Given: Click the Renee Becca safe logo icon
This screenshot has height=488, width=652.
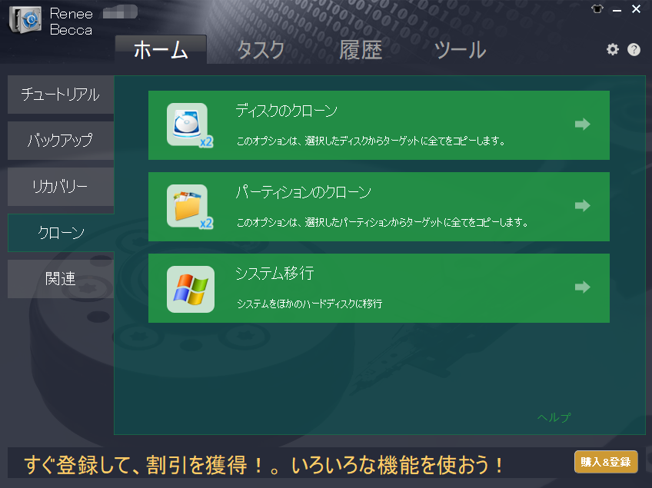Looking at the screenshot, I should (25, 20).
